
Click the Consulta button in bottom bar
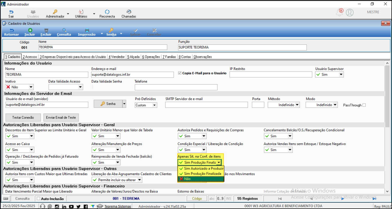click(x=22, y=199)
